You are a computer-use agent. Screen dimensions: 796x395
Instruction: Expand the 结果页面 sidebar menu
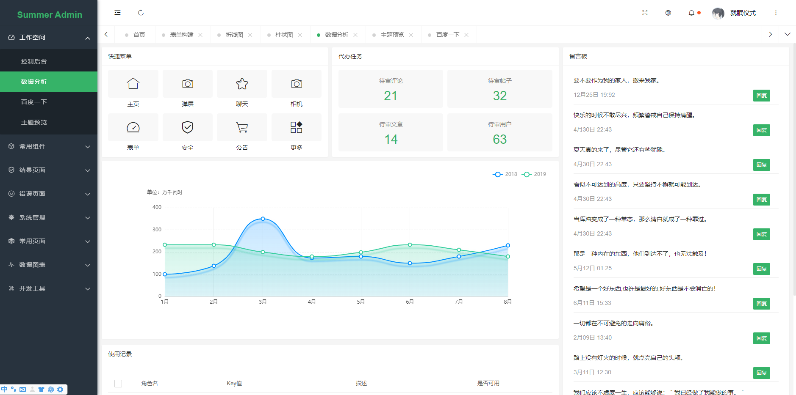pyautogui.click(x=49, y=170)
